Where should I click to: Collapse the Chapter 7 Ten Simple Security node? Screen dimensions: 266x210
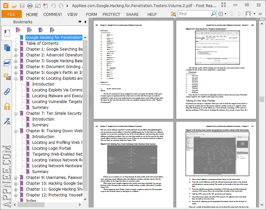click(x=16, y=114)
